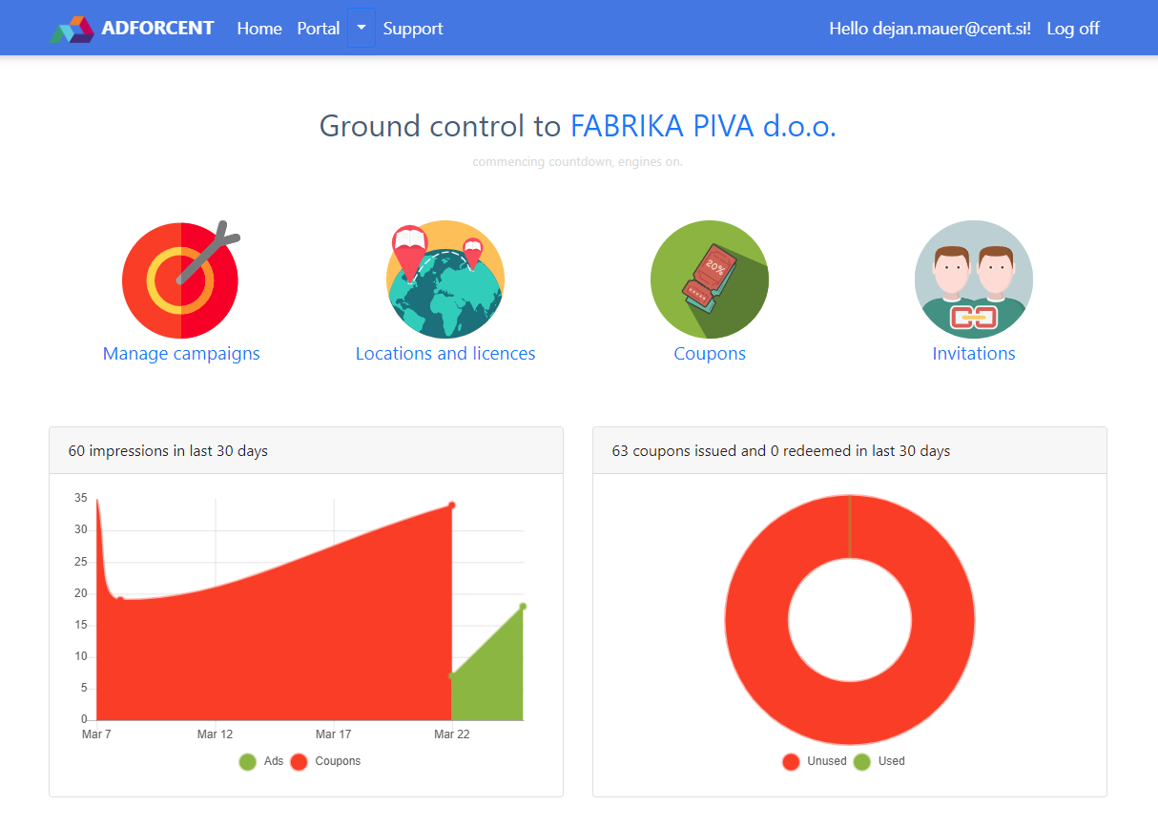Screen dimensions: 1158x827
Task: Open the Manage campaigns link
Action: tap(181, 354)
